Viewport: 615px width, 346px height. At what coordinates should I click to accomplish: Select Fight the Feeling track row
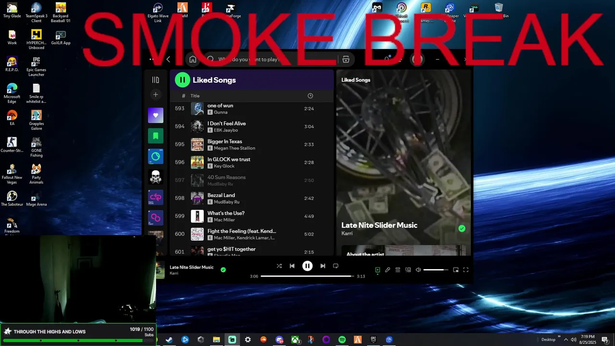coord(252,234)
